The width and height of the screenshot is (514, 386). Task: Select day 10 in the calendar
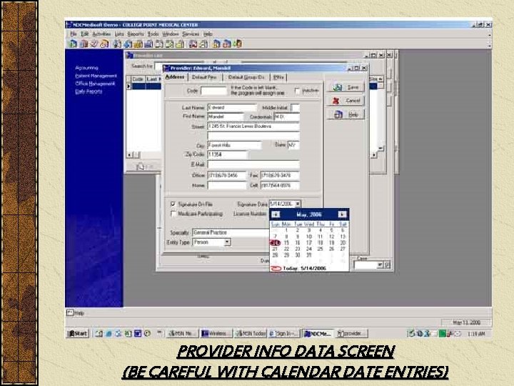coord(309,237)
